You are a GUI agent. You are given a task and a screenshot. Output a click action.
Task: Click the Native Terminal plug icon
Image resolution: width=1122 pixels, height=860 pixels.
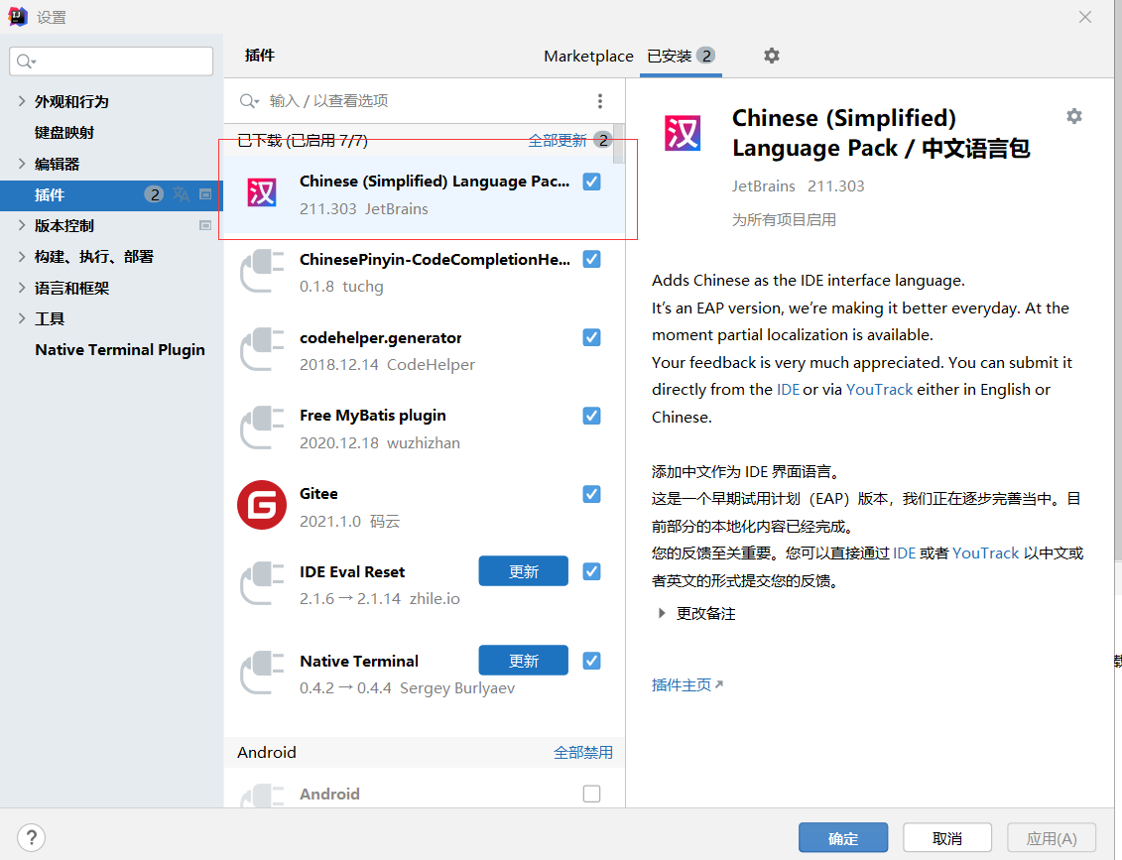tap(262, 673)
